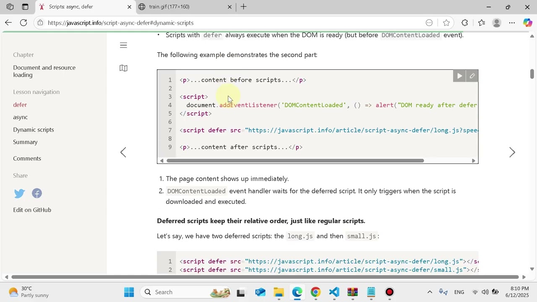
Task: Go to the Comments section
Action: (27, 159)
